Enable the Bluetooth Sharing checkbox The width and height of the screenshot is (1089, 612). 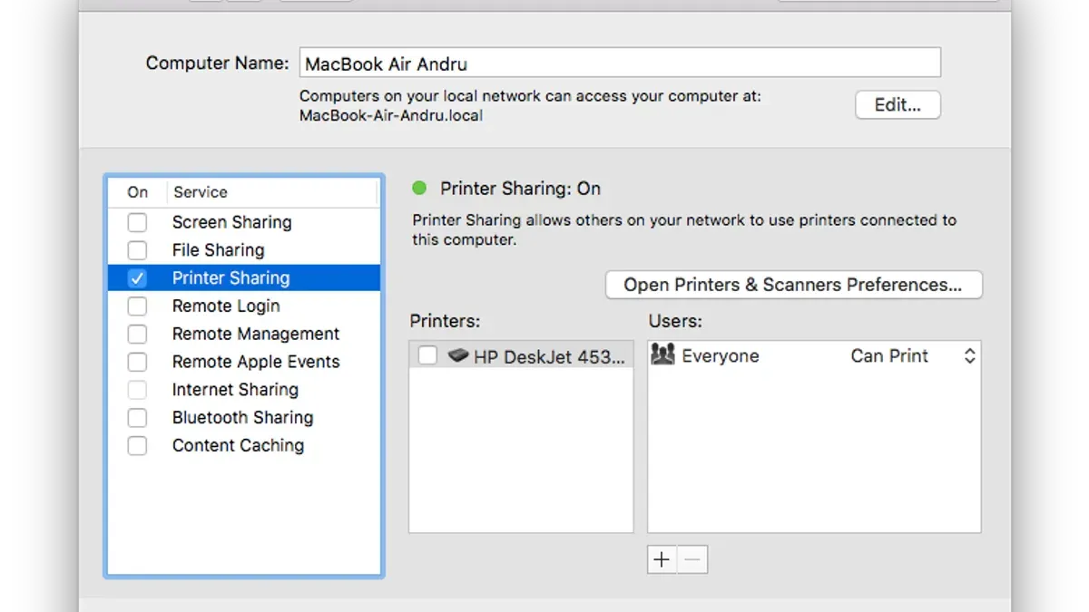tap(137, 418)
